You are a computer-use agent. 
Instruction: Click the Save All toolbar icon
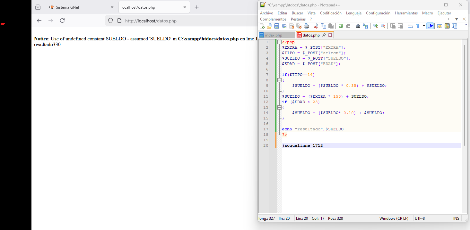284,26
